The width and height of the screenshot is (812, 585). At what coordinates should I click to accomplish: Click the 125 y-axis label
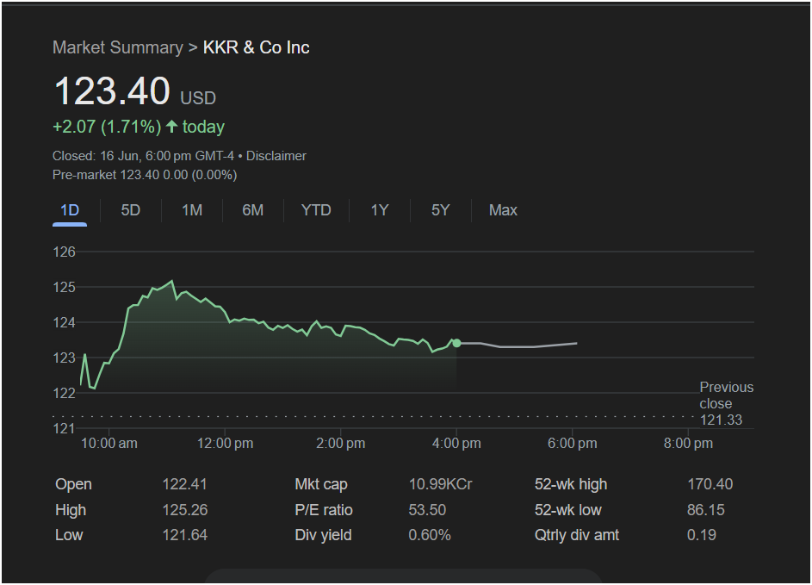[x=65, y=288]
